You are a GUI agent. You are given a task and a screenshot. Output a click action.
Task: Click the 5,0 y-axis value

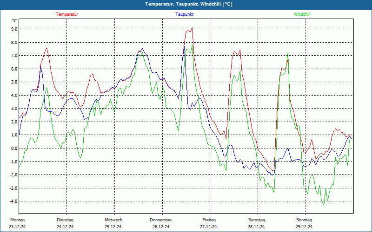(14, 82)
